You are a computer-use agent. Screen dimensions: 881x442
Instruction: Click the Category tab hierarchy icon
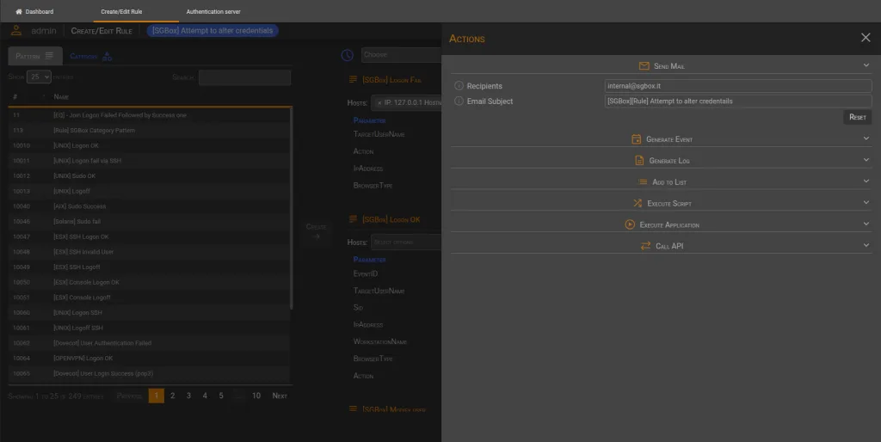pos(107,56)
